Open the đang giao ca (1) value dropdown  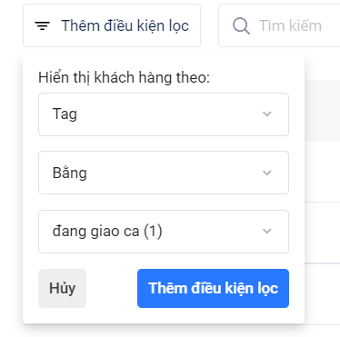[164, 232]
